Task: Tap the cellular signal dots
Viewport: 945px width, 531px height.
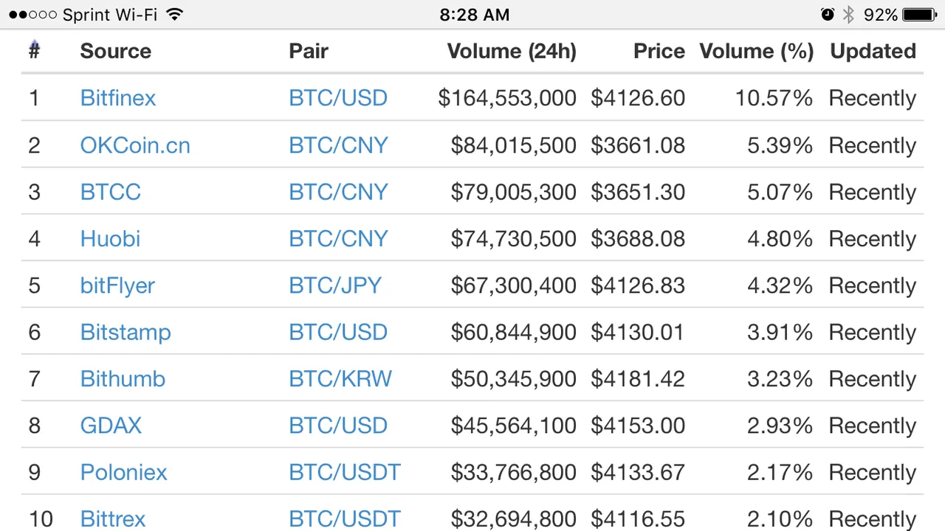Action: tap(33, 15)
